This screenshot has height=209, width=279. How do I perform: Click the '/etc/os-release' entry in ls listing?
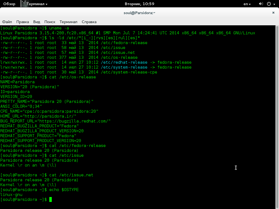point(119,58)
